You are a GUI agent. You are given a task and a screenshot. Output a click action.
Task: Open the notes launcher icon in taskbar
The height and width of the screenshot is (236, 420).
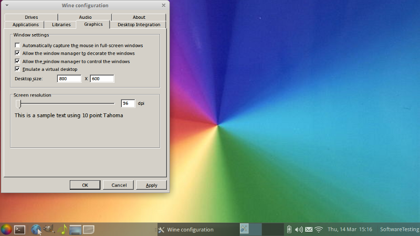[88, 229]
